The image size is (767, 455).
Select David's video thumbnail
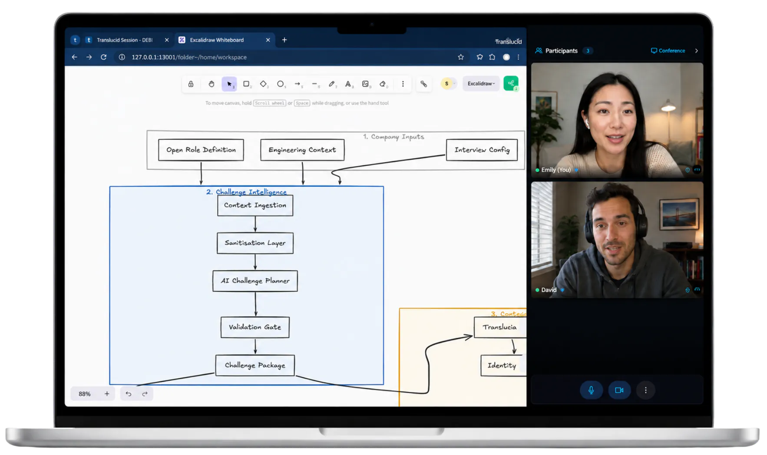617,240
